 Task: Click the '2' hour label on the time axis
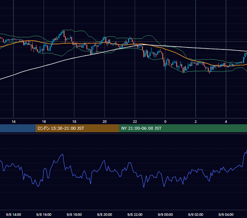196,122
